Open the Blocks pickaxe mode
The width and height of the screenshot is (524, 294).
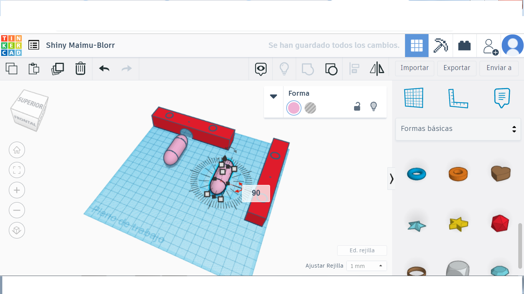440,46
